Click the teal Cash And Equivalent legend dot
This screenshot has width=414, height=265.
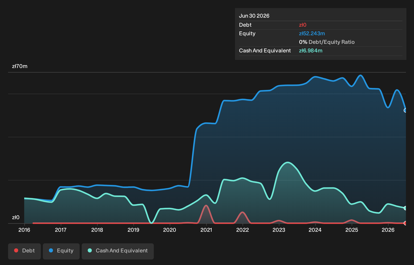point(90,251)
